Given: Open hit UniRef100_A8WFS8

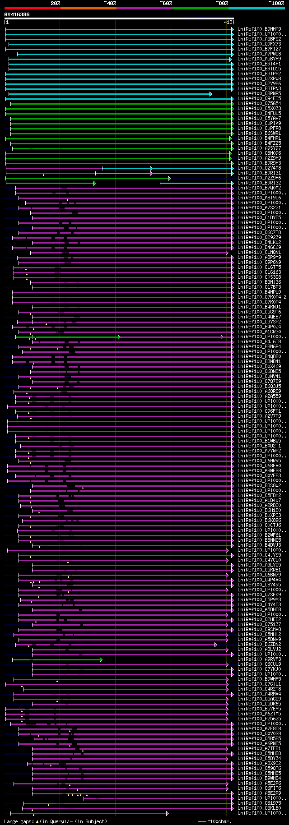Looking at the screenshot, I should point(259,471).
